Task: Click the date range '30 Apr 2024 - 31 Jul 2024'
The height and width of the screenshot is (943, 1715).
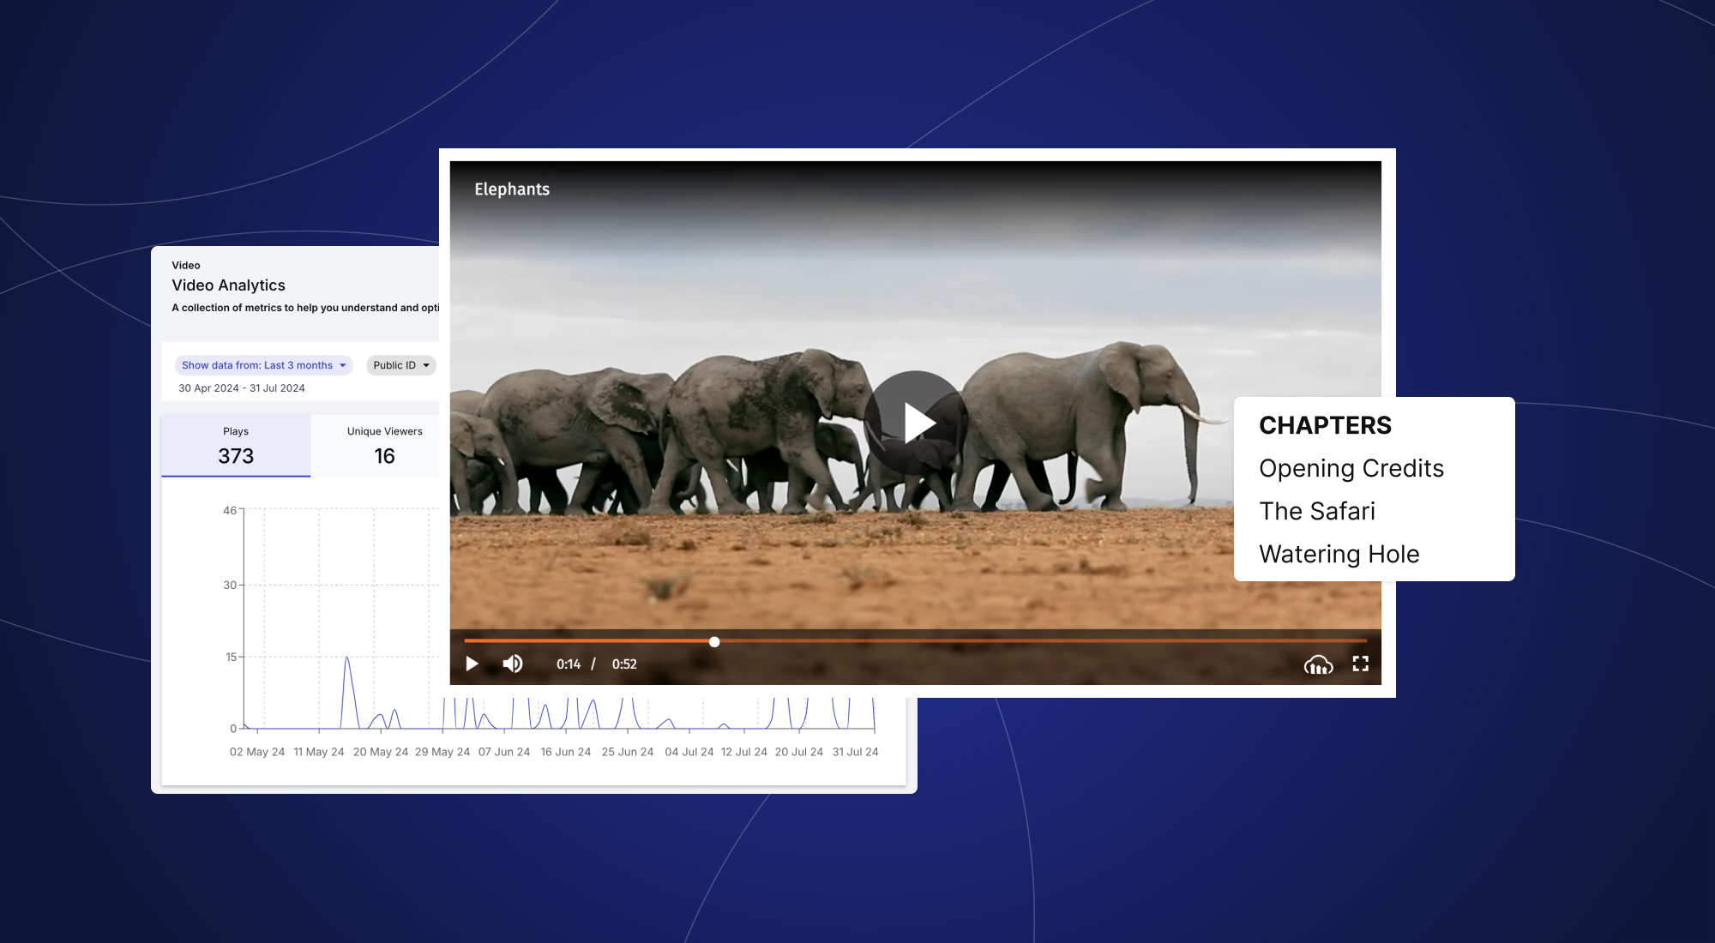Action: coord(243,387)
